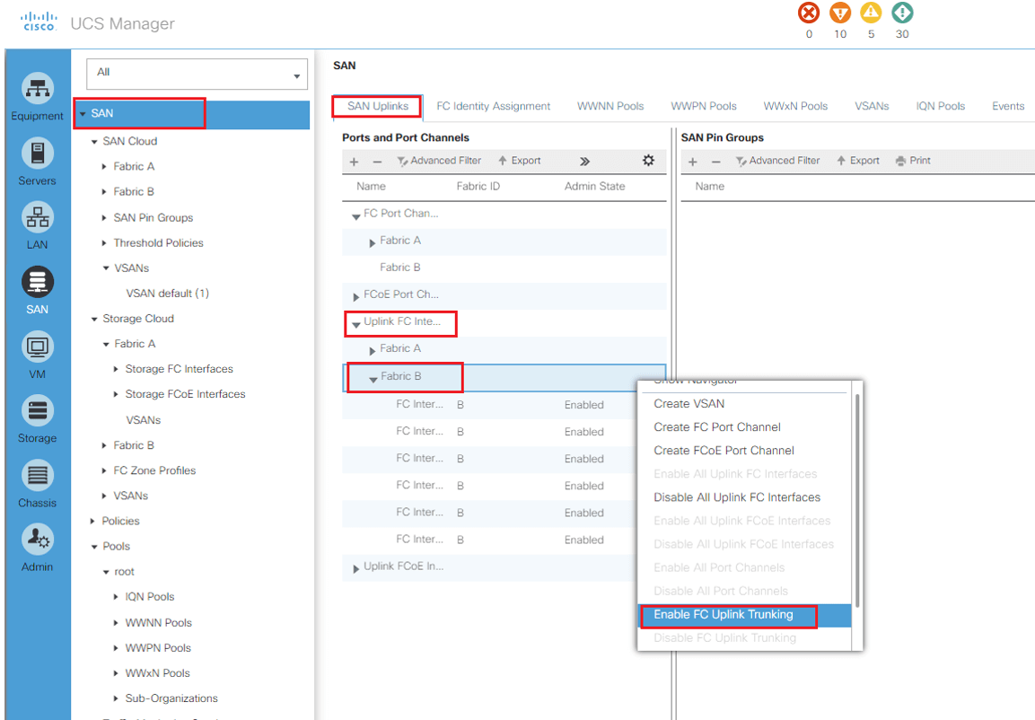Click the add plus icon in Ports and Port Channels

pyautogui.click(x=354, y=161)
